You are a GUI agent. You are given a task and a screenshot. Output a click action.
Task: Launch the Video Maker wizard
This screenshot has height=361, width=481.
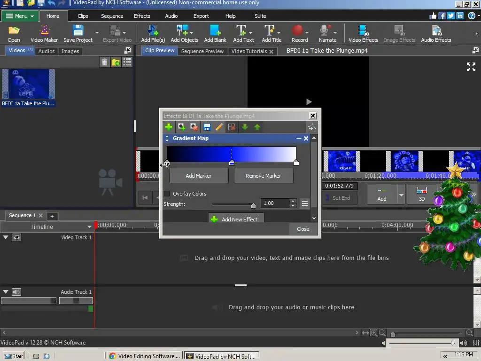(44, 33)
